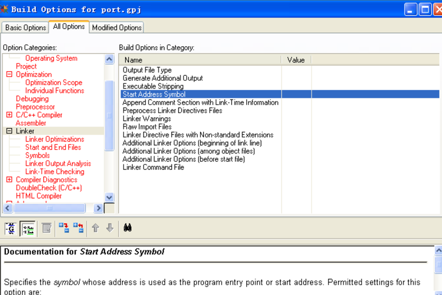The image size is (442, 295).
Task: Maximize the Build Options window
Action: coord(425,10)
